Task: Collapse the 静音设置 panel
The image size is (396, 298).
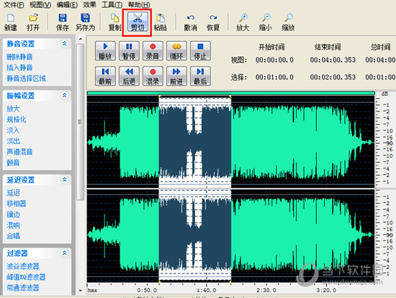Action: [65, 43]
